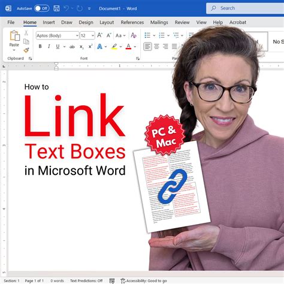
Task: Click the ruler indent marker
Action: click(56, 67)
